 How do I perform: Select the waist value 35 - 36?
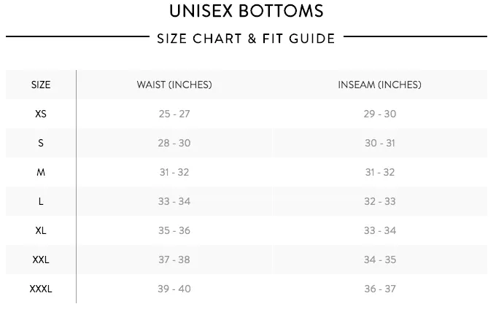[174, 230]
